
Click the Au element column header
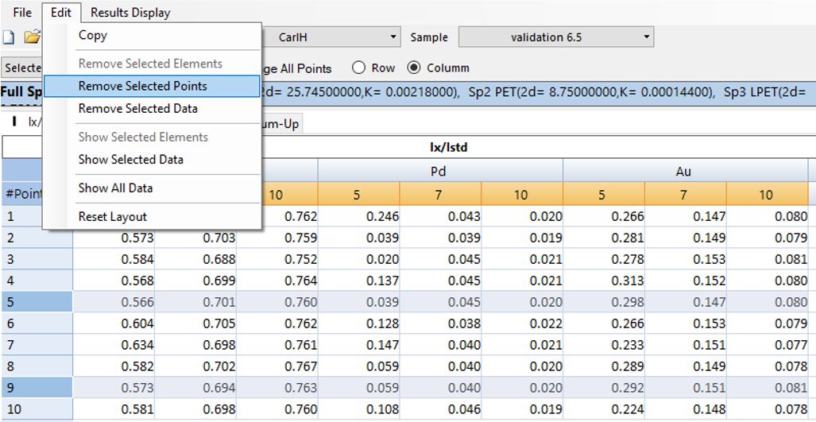click(685, 171)
